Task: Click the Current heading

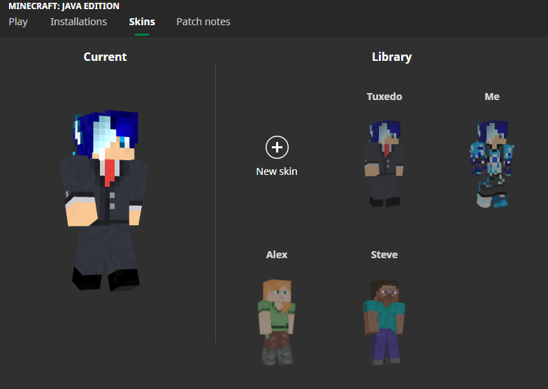Action: click(105, 57)
